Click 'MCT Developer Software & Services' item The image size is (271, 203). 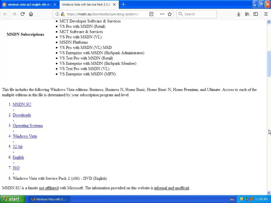[x=90, y=21]
